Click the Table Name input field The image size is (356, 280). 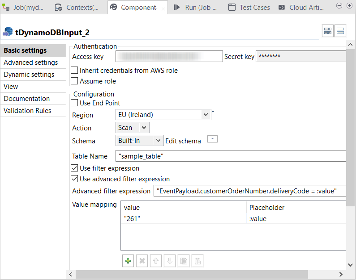coord(230,156)
